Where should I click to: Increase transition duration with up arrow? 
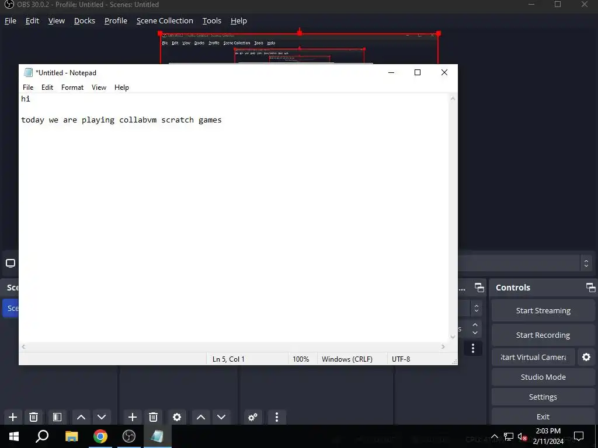(475, 324)
